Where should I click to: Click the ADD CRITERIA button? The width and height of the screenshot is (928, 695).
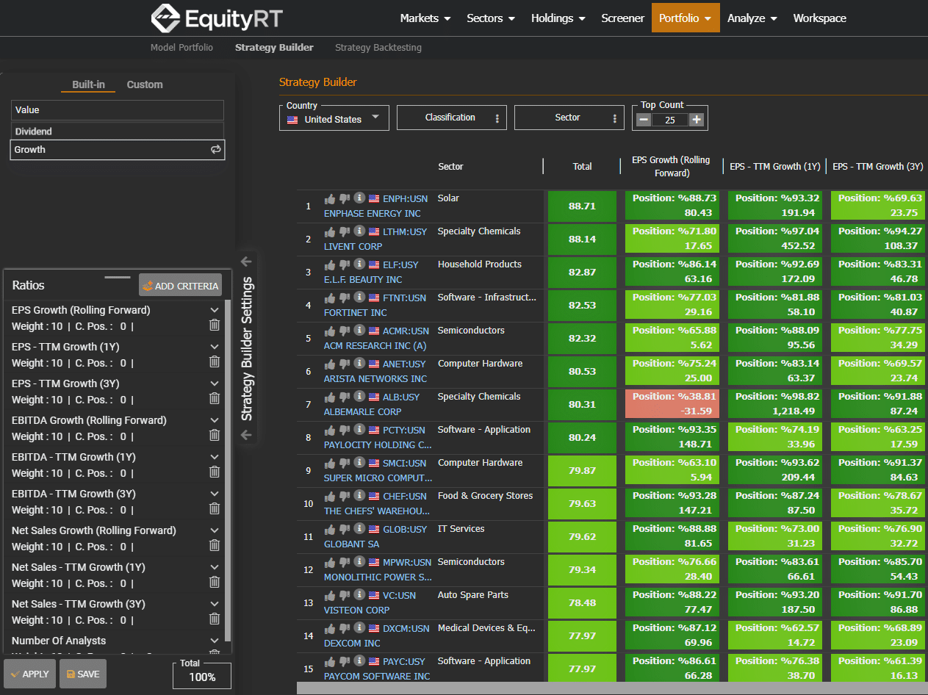[x=180, y=286]
